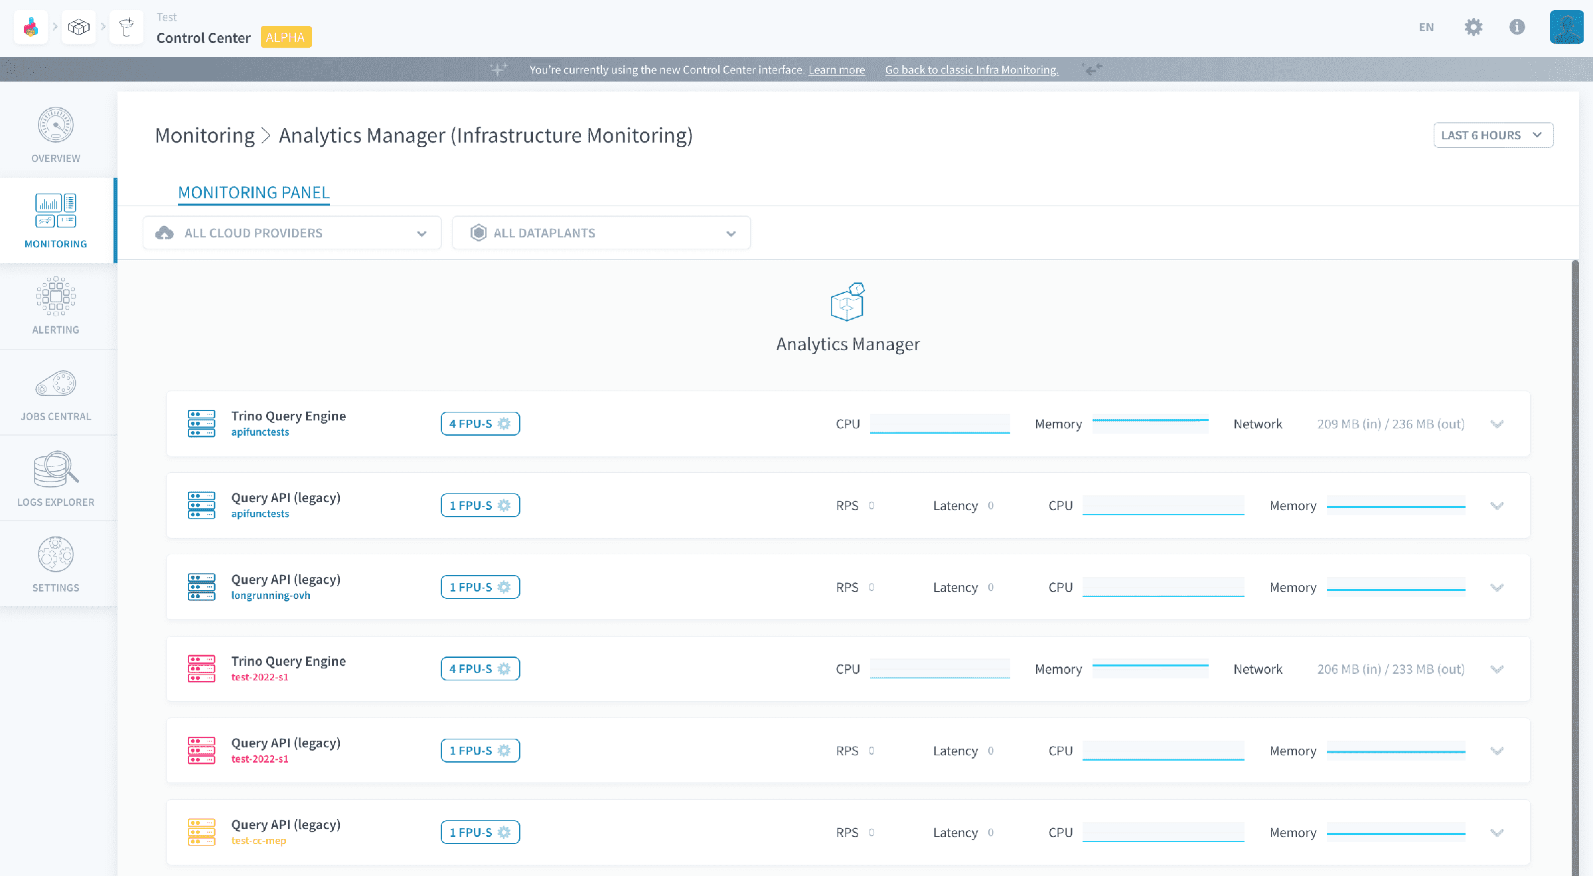Click yellow server icon of test-cc-mep row
Image resolution: width=1593 pixels, height=876 pixels.
pyautogui.click(x=201, y=832)
